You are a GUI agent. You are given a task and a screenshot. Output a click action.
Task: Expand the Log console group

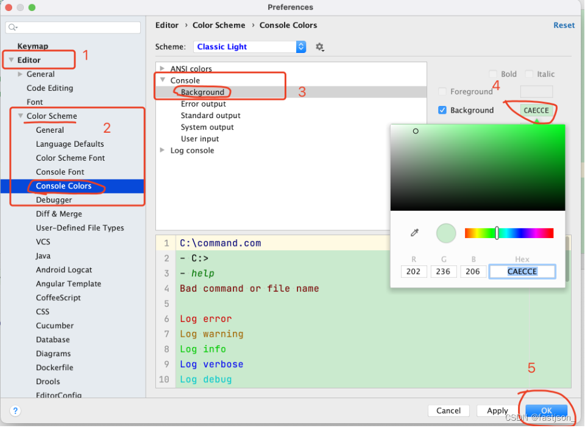(162, 150)
